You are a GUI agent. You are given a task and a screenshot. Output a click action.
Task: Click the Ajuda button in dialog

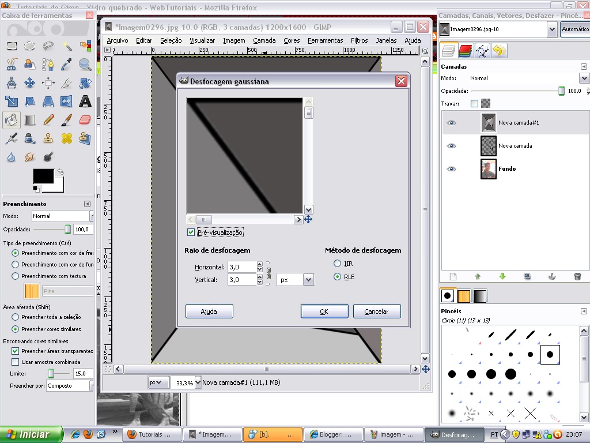pyautogui.click(x=209, y=311)
